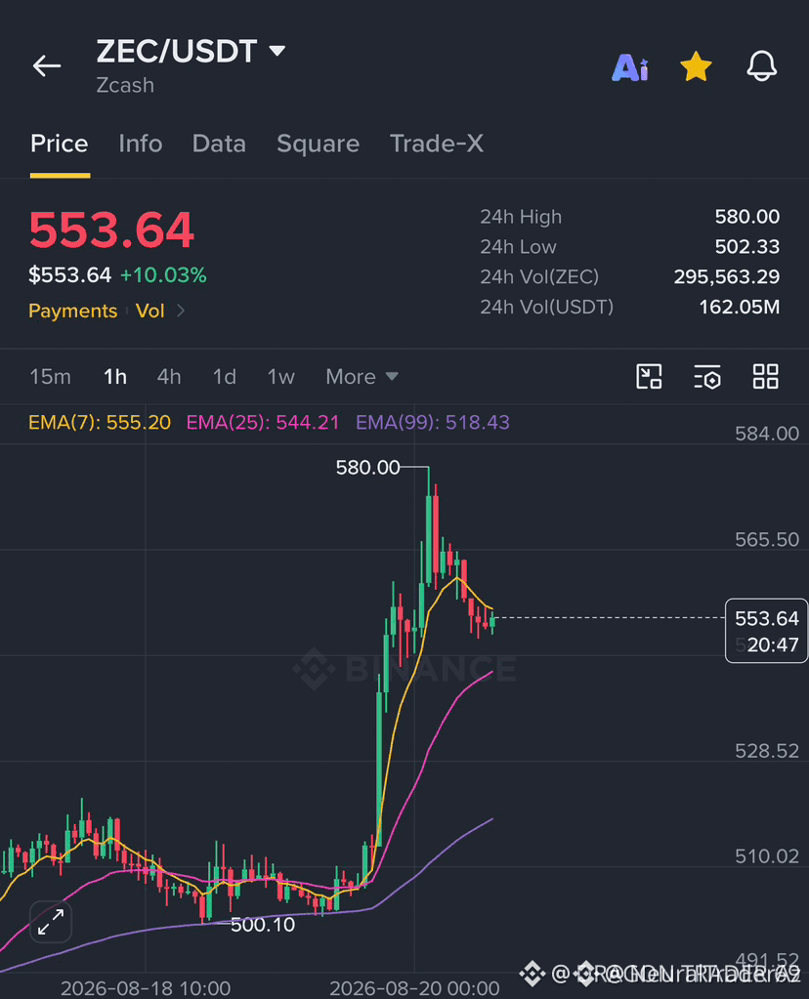This screenshot has width=809, height=999.
Task: Expand the ZEC/USDT pair dropdown
Action: pos(277,51)
